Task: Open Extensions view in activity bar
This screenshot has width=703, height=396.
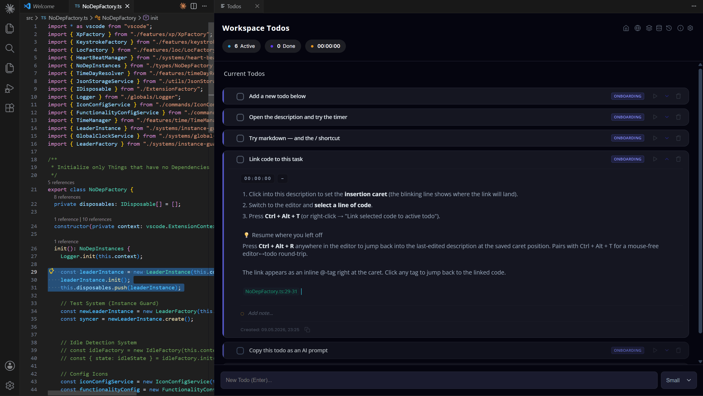Action: pos(10,108)
